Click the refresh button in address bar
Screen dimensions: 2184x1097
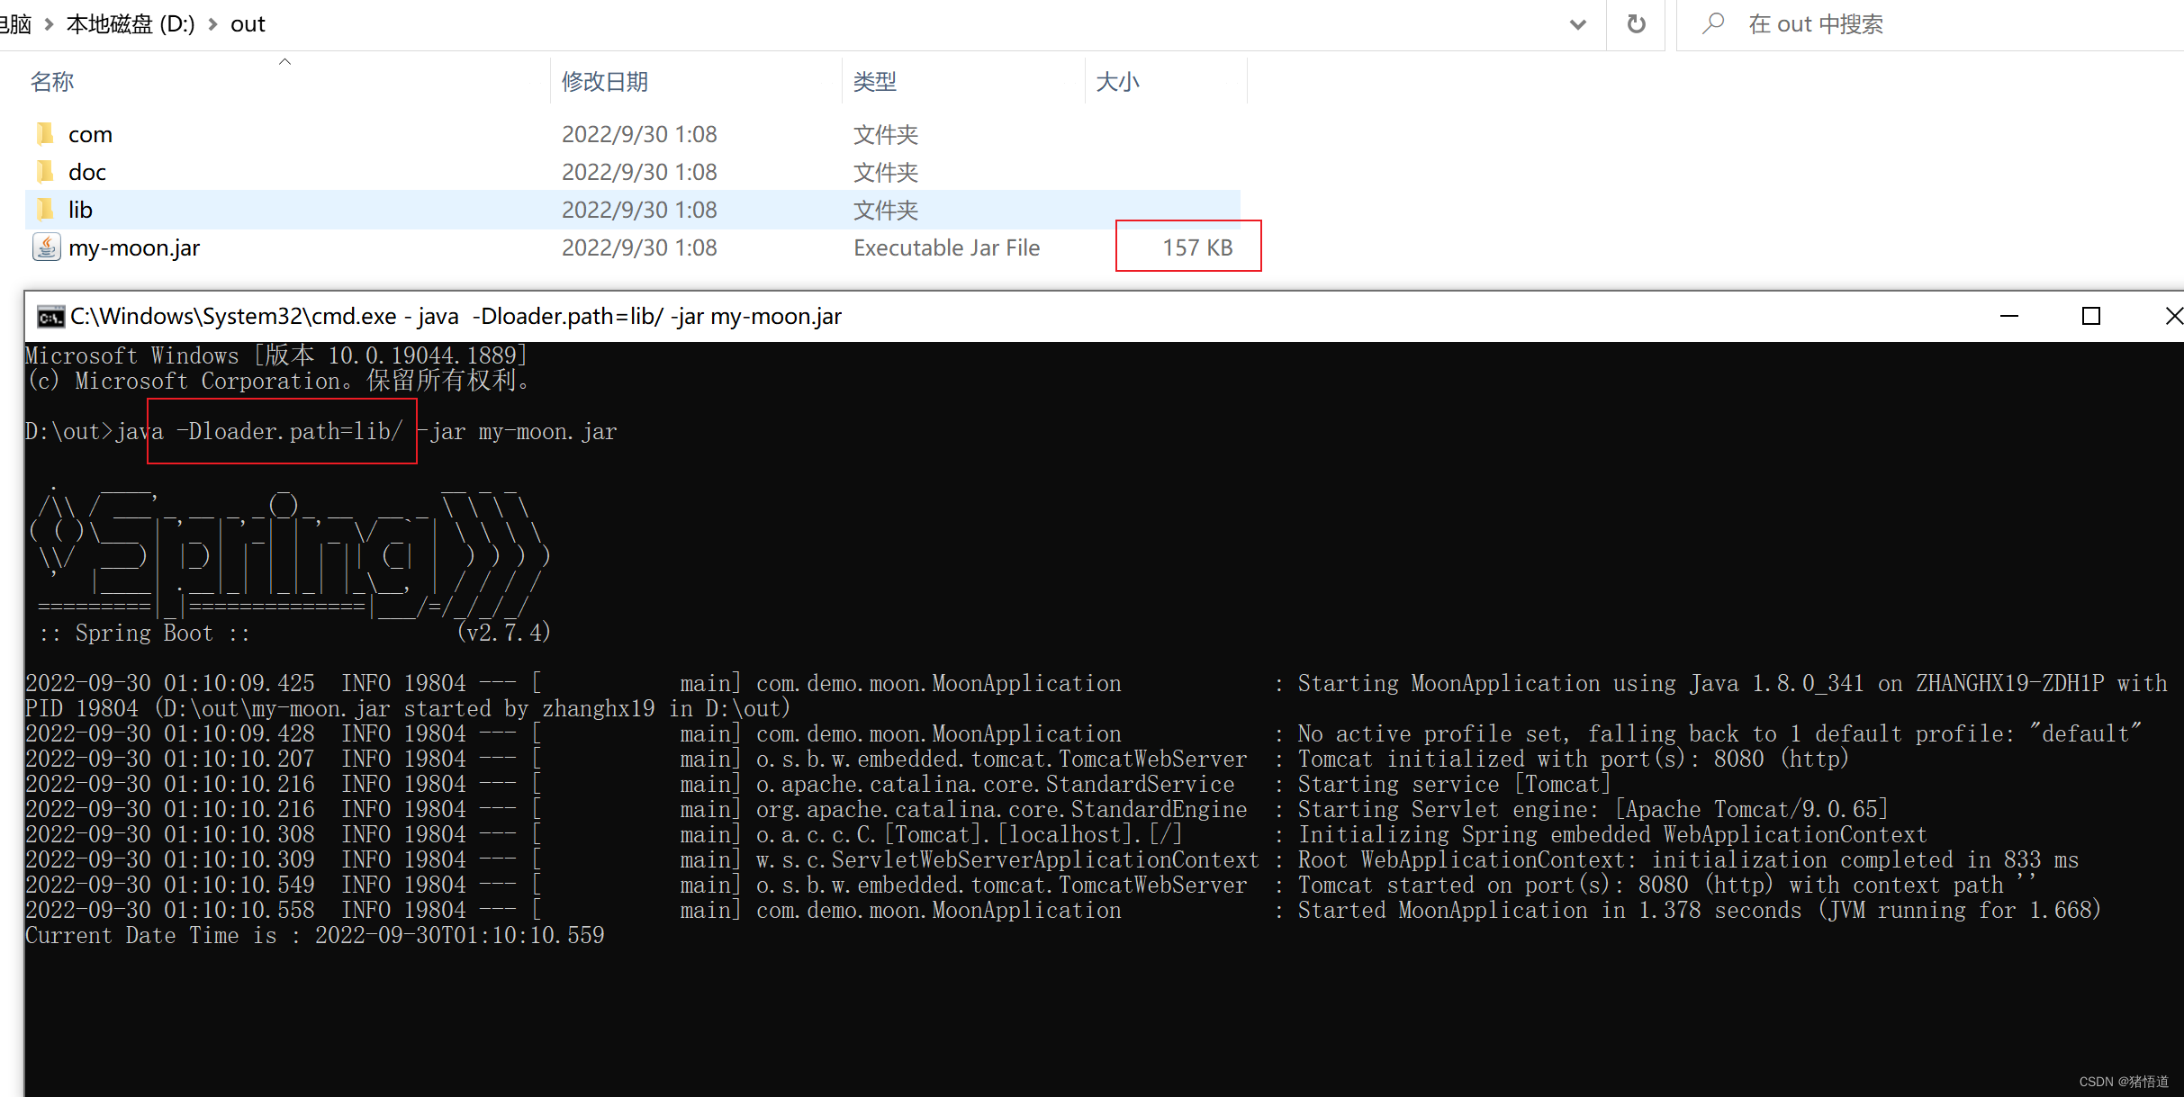pyautogui.click(x=1636, y=24)
